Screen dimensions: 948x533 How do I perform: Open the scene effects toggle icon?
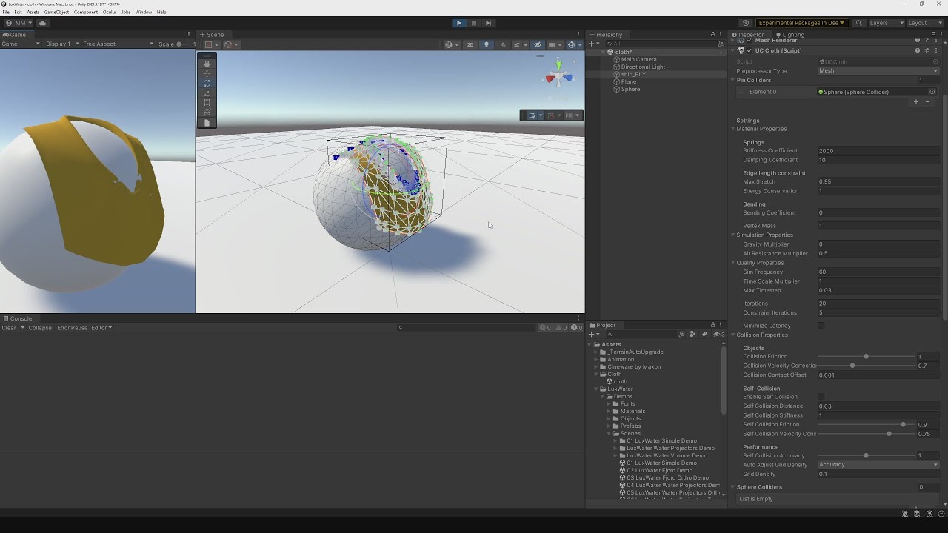(x=518, y=44)
